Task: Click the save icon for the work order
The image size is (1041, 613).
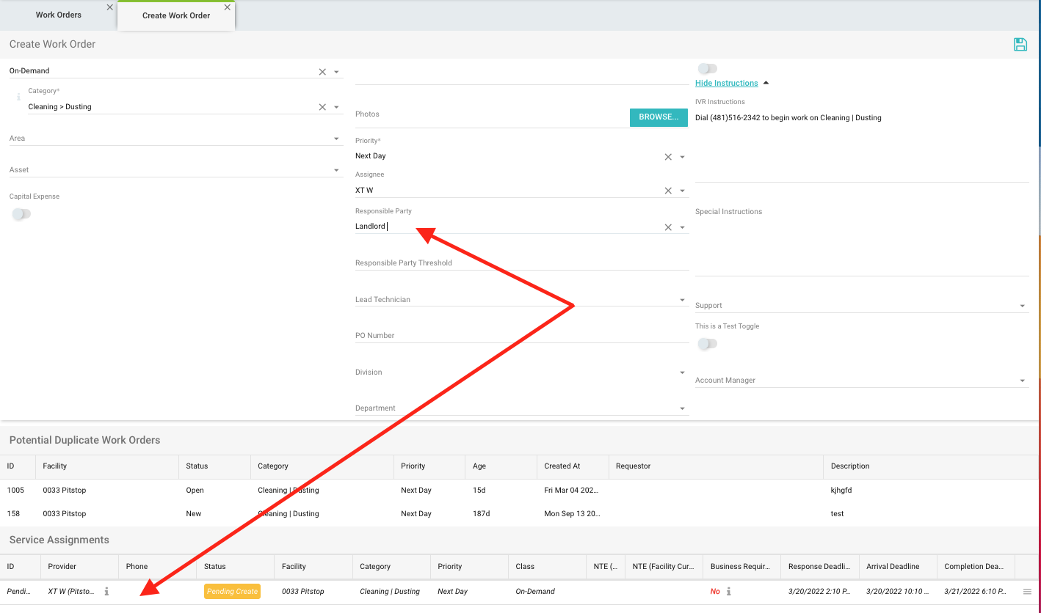Action: tap(1020, 45)
